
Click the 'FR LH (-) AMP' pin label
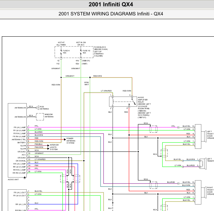click(20, 127)
